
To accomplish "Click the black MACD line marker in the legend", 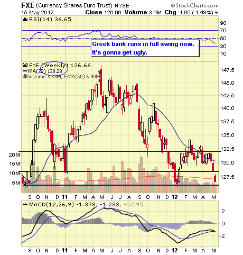I will click(25, 205).
